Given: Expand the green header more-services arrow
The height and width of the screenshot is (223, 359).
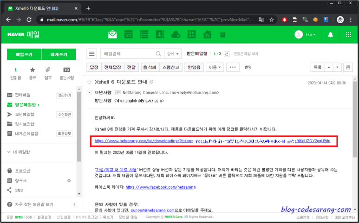Looking at the screenshot, I should 223,35.
